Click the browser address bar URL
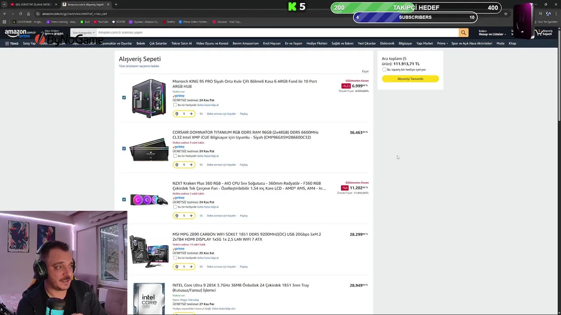This screenshot has height=315, width=561. [x=75, y=14]
